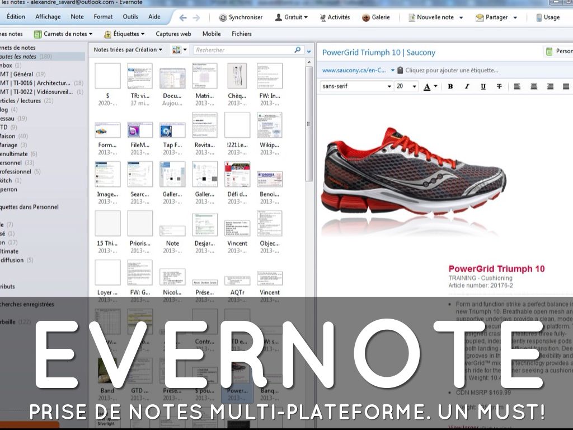The image size is (573, 430).
Task: Click the Synchroniser button
Action: (x=241, y=17)
